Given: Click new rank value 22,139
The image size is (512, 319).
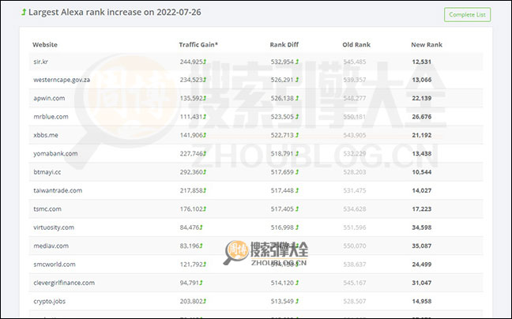Looking at the screenshot, I should 422,98.
